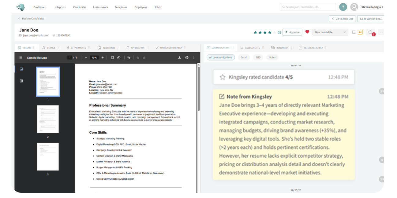Download the resume PDF
This screenshot has width=397, height=198.
click(x=180, y=57)
